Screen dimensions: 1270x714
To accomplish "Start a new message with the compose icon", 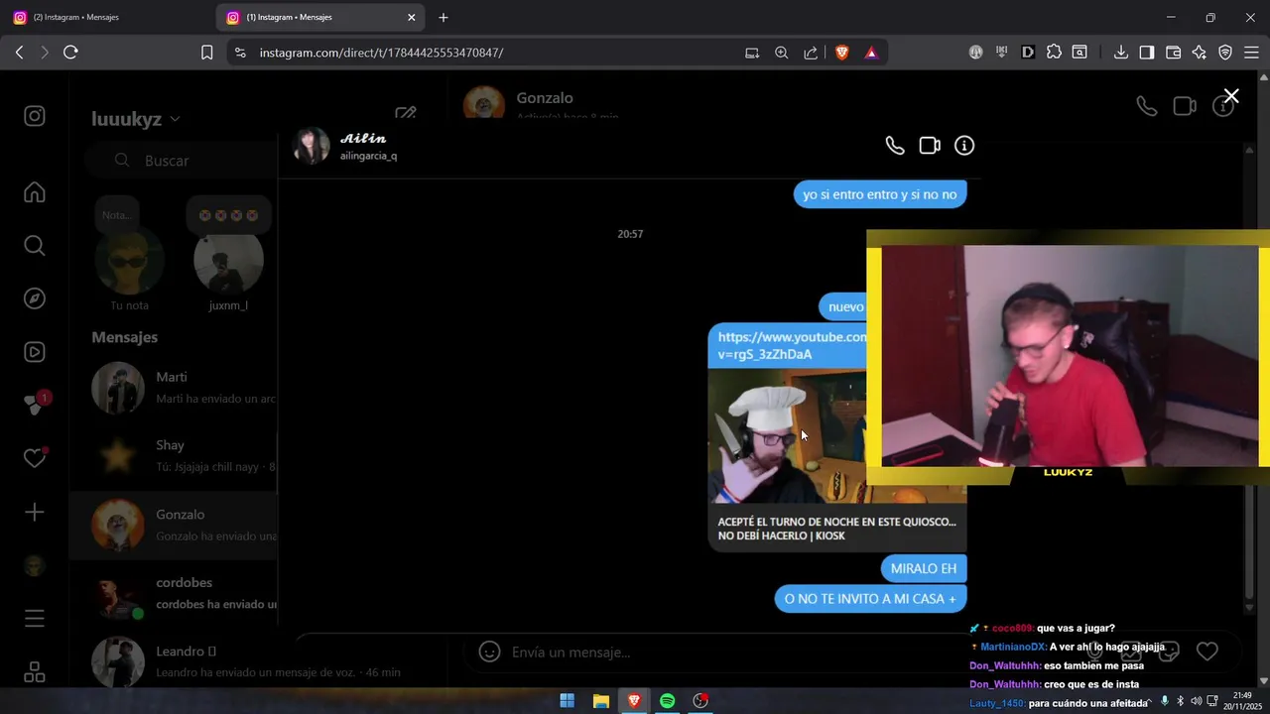I will [x=405, y=116].
